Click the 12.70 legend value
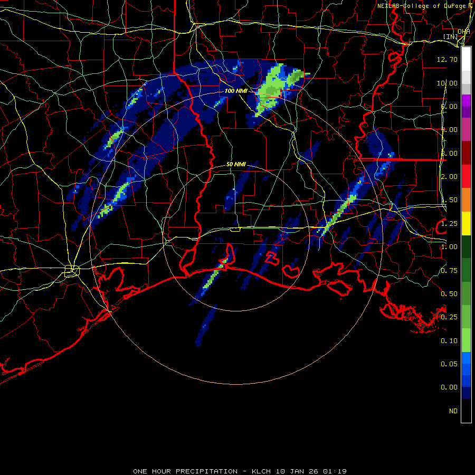 point(447,59)
